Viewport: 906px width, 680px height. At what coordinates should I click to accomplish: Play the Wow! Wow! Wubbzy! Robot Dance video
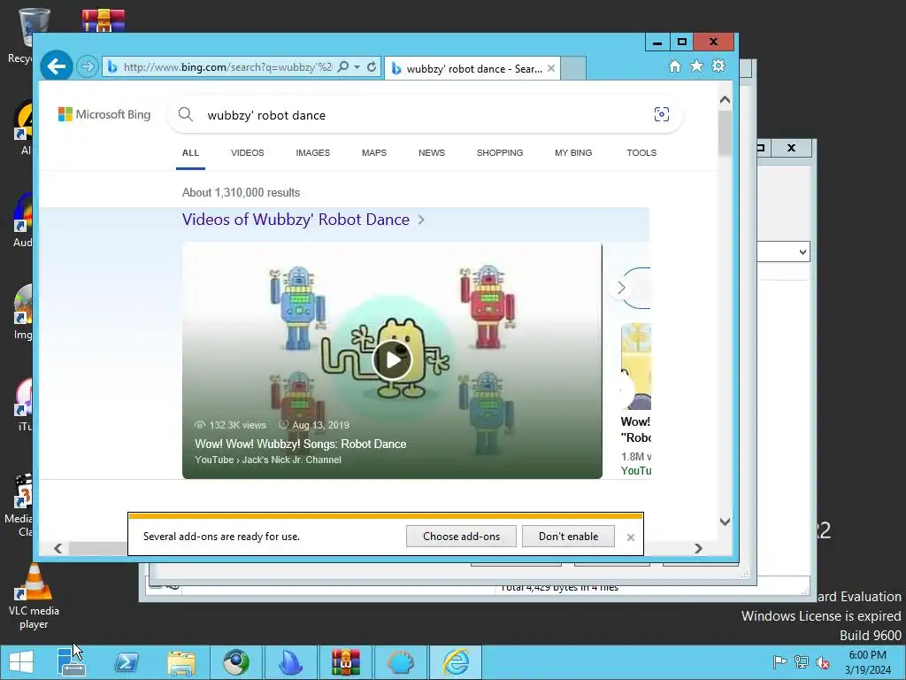click(x=392, y=359)
